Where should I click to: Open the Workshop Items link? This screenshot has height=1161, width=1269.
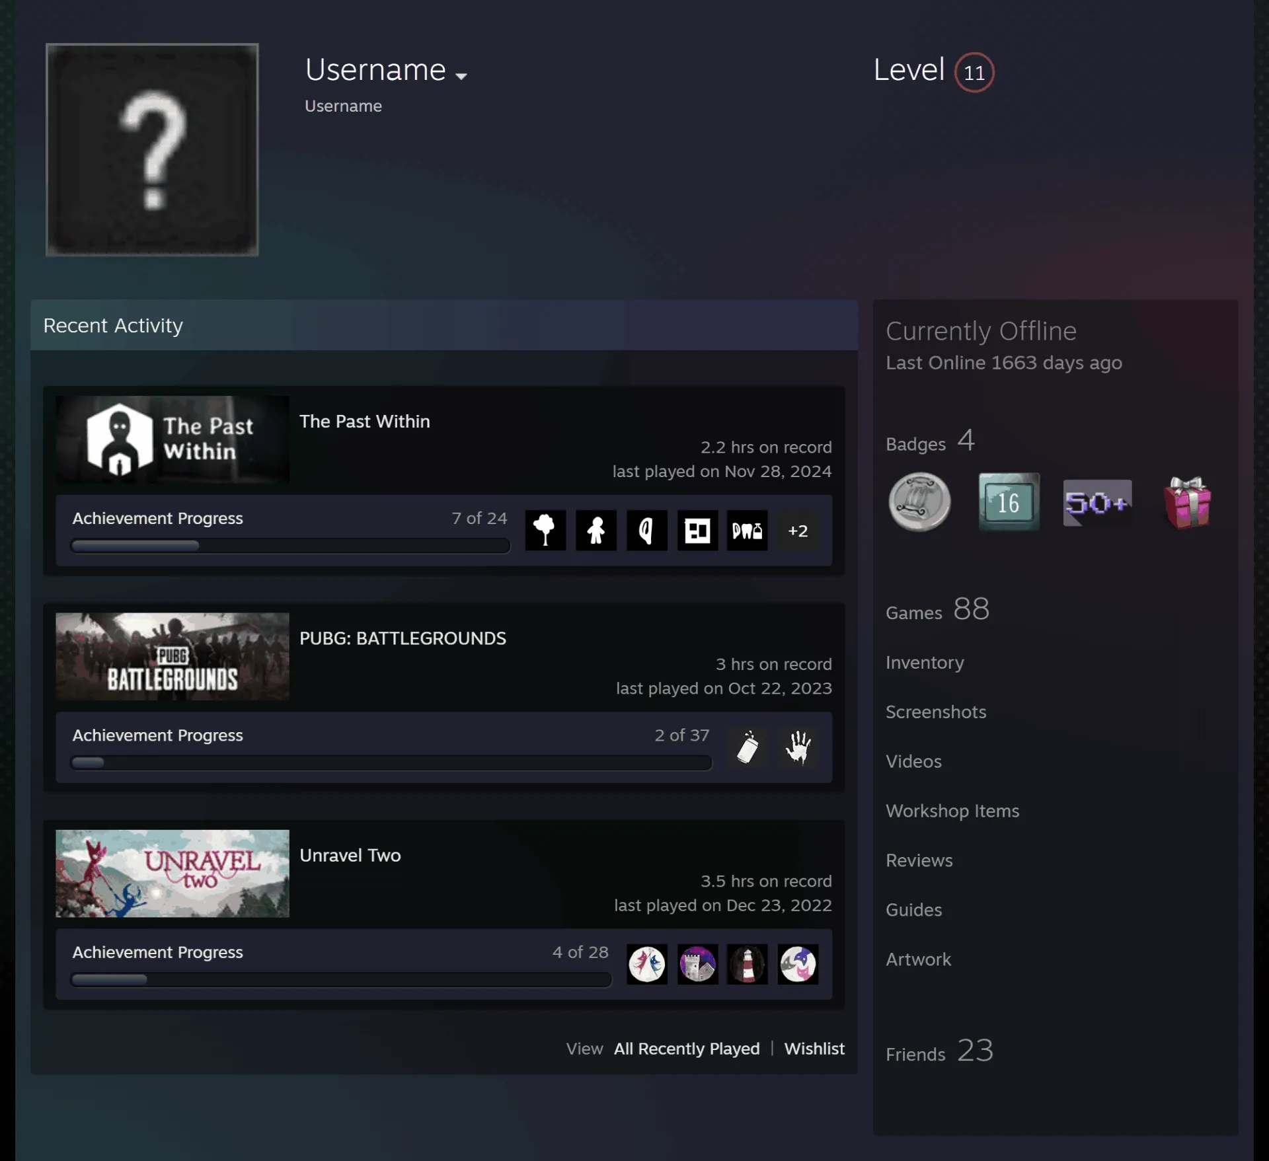pos(952,811)
